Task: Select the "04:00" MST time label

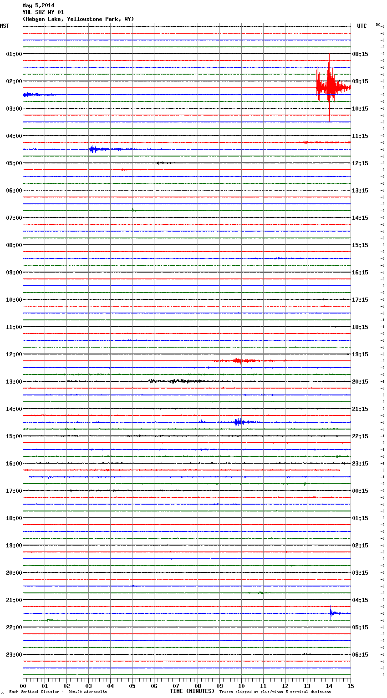Action: click(14, 136)
